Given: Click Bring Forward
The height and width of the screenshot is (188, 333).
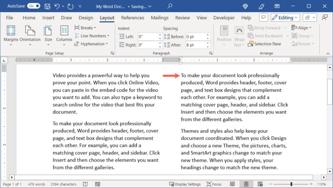Looking at the screenshot, I should coord(264,28).
